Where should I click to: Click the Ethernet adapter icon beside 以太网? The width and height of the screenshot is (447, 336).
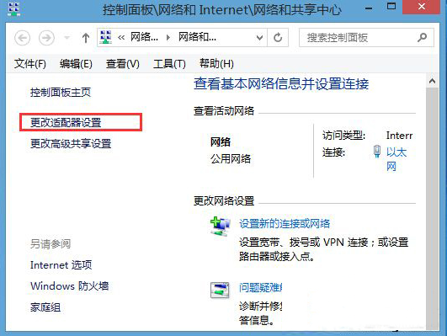377,152
